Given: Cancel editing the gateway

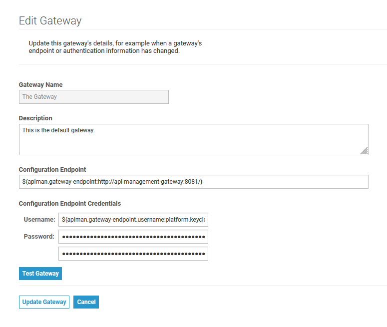Looking at the screenshot, I should tap(86, 302).
